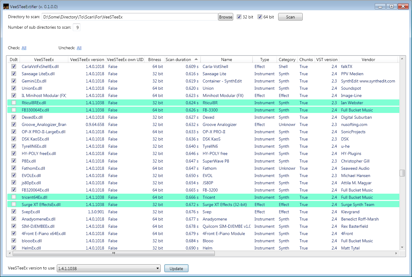Select the FB320064Ex.dll file name

click(35, 190)
